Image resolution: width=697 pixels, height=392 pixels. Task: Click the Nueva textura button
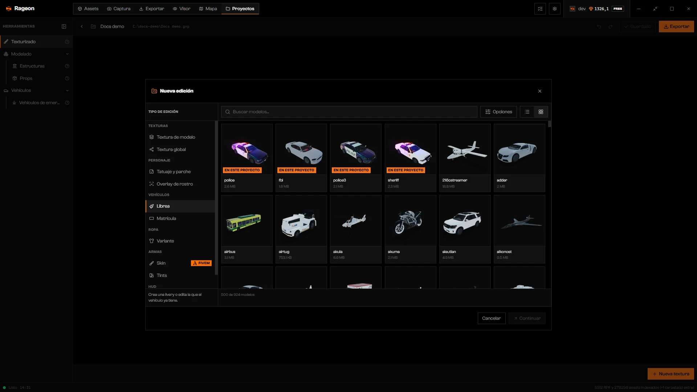[670, 374]
